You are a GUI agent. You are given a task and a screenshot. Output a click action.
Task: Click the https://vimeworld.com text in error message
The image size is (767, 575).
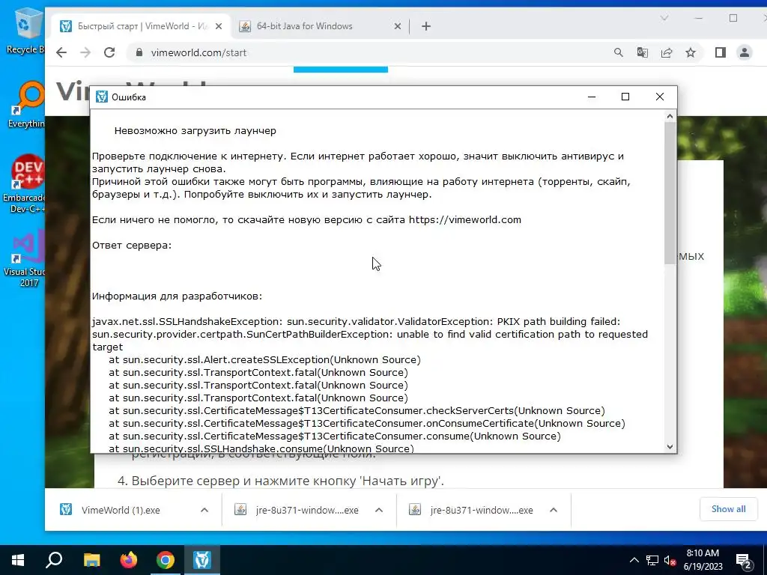[464, 220]
